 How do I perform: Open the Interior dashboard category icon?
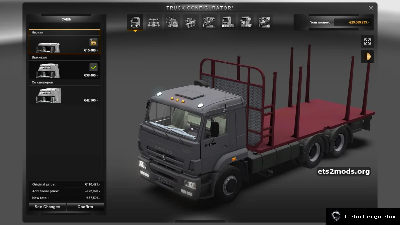click(x=209, y=22)
